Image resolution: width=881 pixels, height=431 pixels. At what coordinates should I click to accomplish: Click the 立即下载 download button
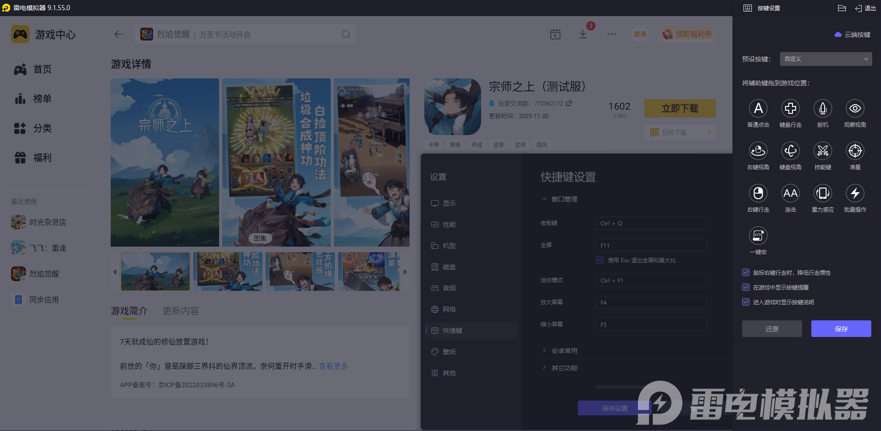(679, 108)
